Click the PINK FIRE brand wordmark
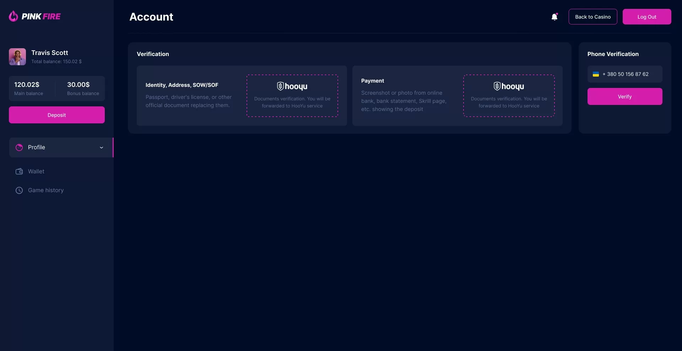 tap(41, 16)
